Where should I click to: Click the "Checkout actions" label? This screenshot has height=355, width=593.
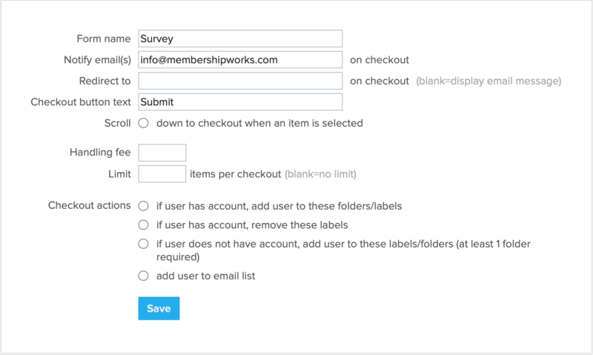click(89, 205)
